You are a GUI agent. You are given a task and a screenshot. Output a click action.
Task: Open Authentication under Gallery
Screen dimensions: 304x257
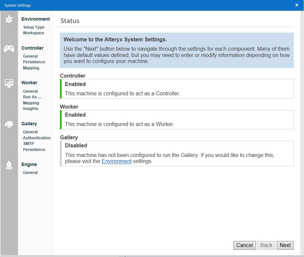(37, 138)
